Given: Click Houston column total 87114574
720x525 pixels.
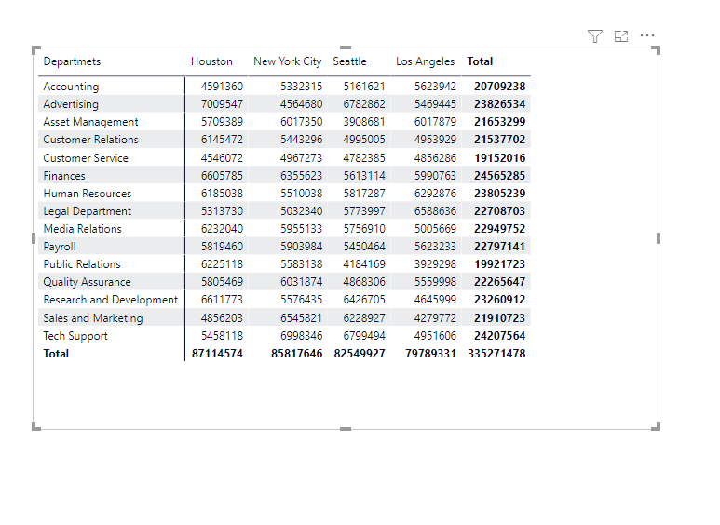Looking at the screenshot, I should (x=217, y=354).
